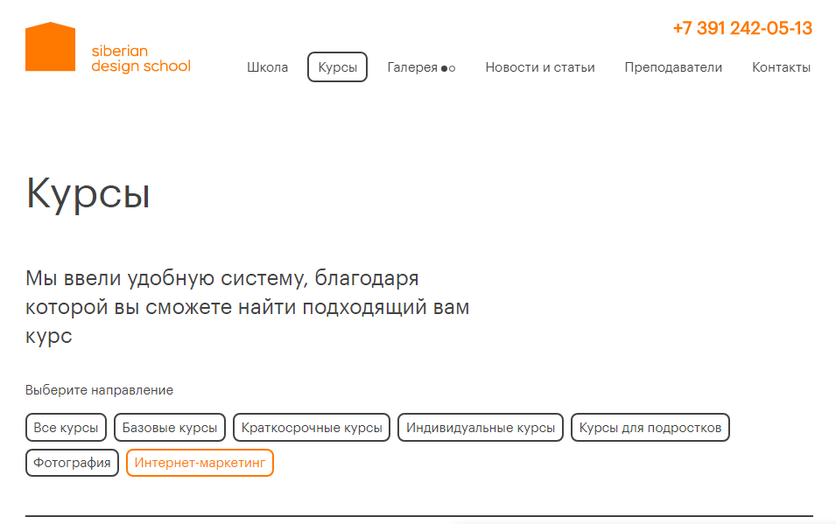Filter by Базовые курсы
This screenshot has height=524, width=836.
170,428
